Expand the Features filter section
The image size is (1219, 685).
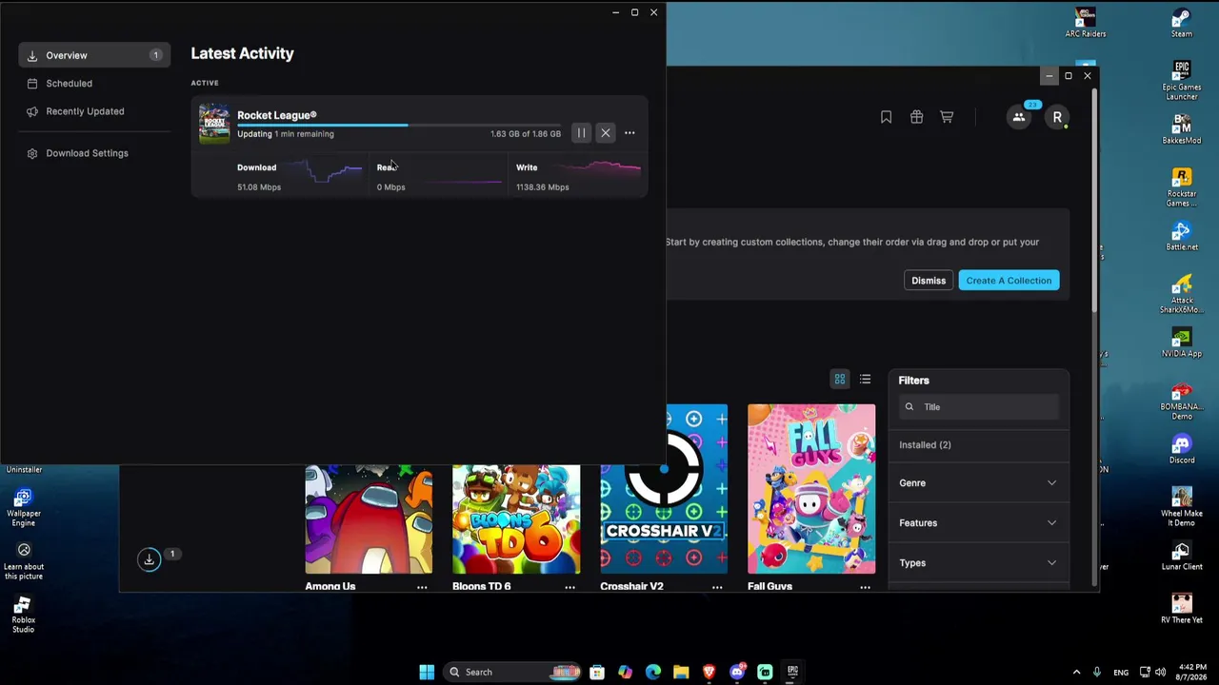[x=979, y=523]
